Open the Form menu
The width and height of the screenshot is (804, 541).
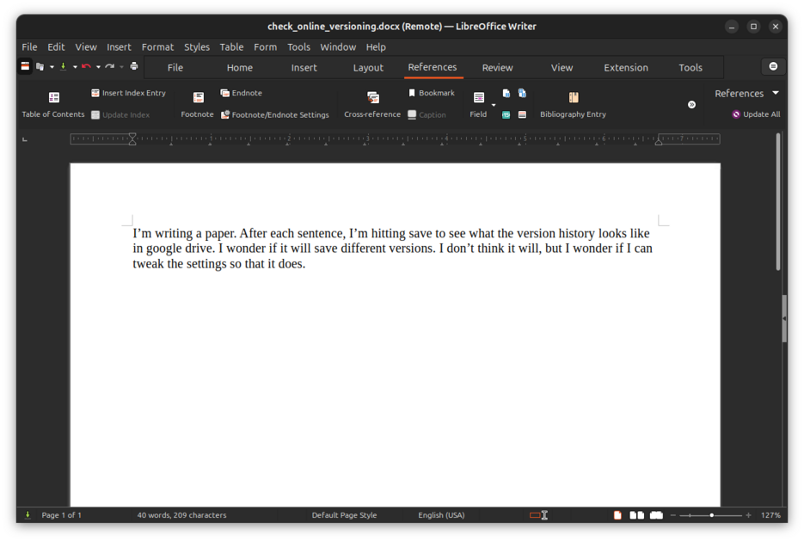pos(265,46)
